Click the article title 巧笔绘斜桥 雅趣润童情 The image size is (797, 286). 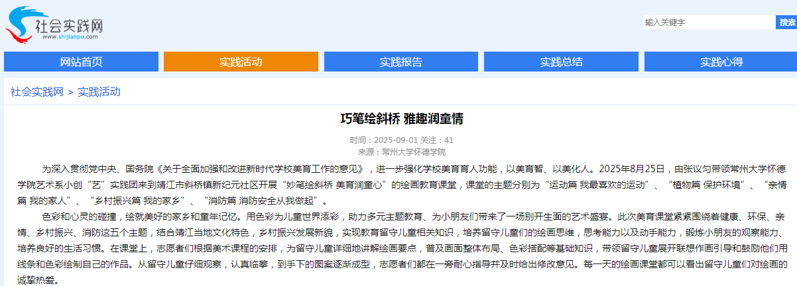coord(401,119)
